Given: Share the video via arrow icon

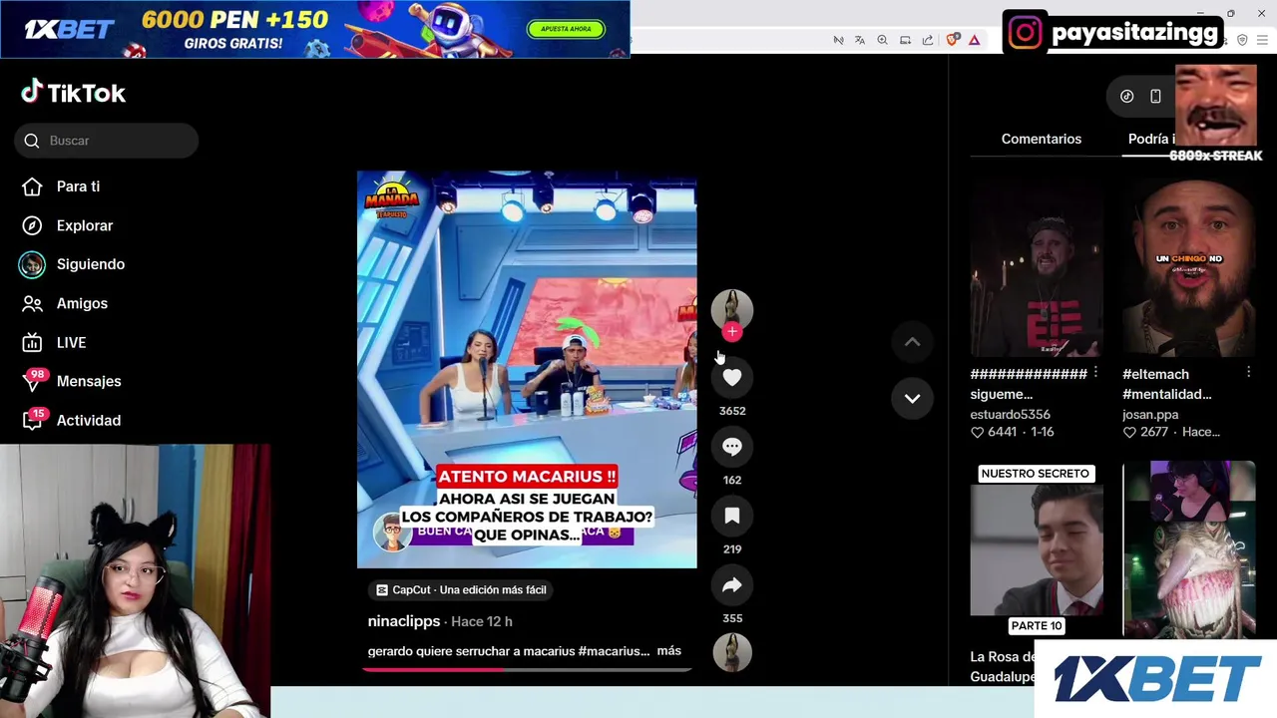Looking at the screenshot, I should coord(732,585).
